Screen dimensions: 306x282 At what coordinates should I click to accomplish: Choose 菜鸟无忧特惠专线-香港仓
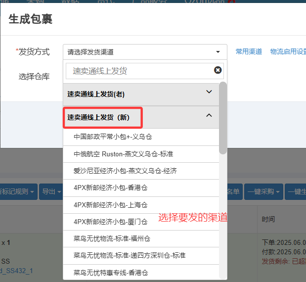(x=141, y=273)
